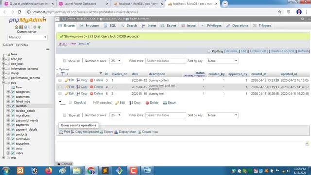Image resolution: width=311 pixels, height=175 pixels.
Task: Delete the row with id 4
Action: (96, 87)
